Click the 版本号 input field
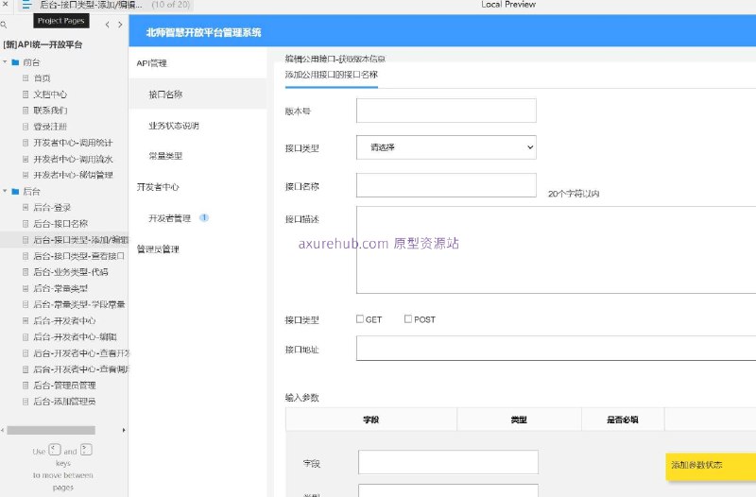The image size is (756, 497). (x=446, y=111)
